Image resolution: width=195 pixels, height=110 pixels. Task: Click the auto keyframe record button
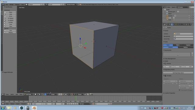click(x=93, y=104)
